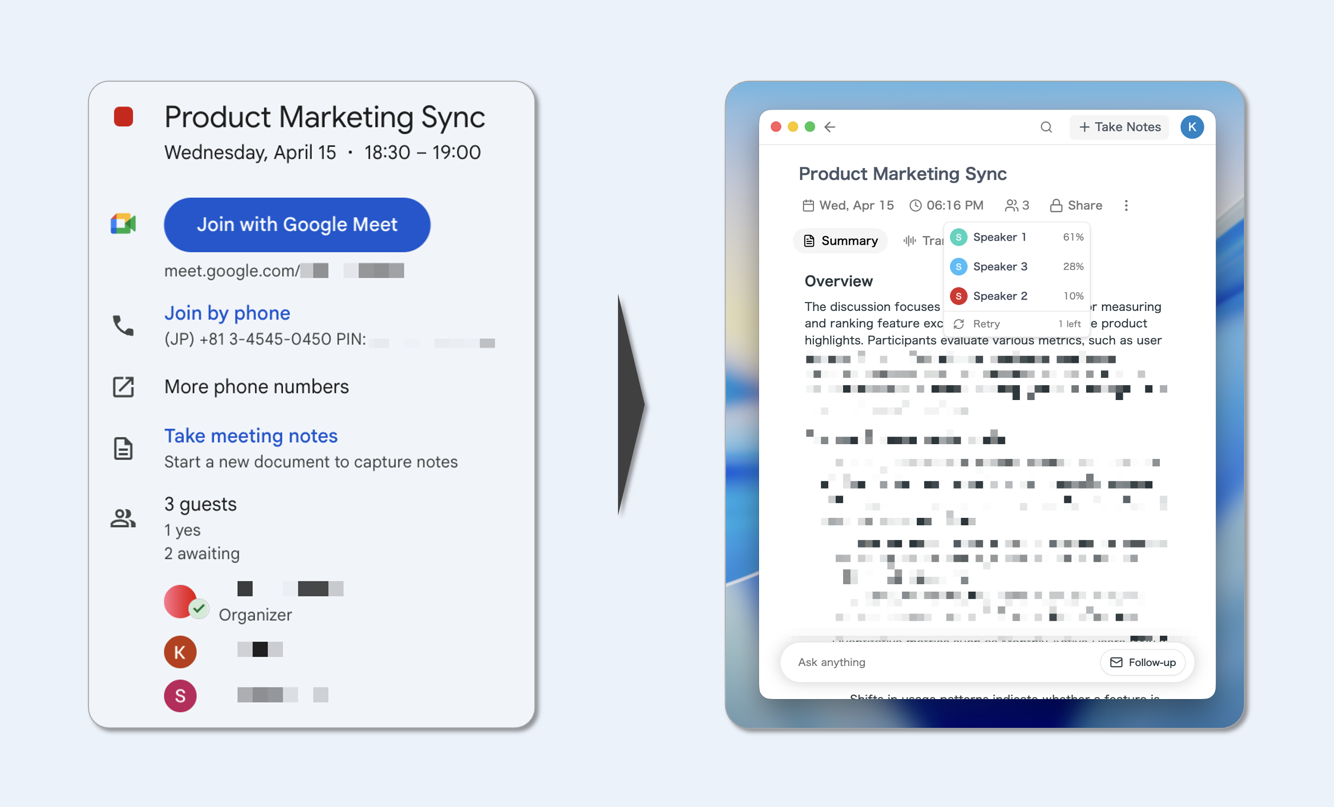Click the external-link icon beside More phone numbers

[123, 387]
